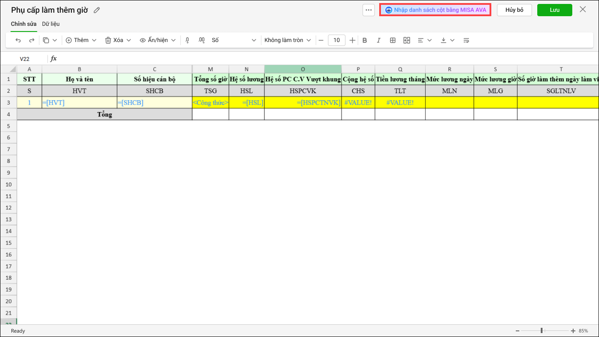This screenshot has height=337, width=599.
Task: Edit the title with the pencil icon
Action: [x=97, y=10]
